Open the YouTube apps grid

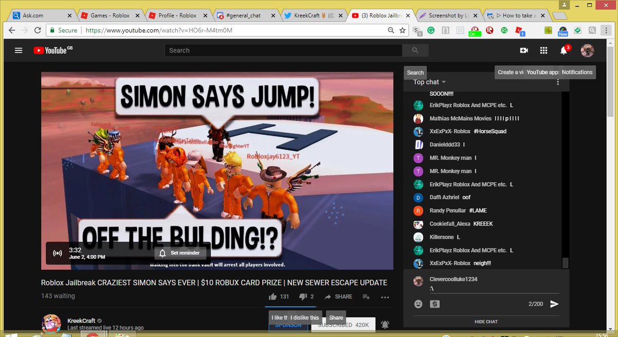click(x=543, y=50)
